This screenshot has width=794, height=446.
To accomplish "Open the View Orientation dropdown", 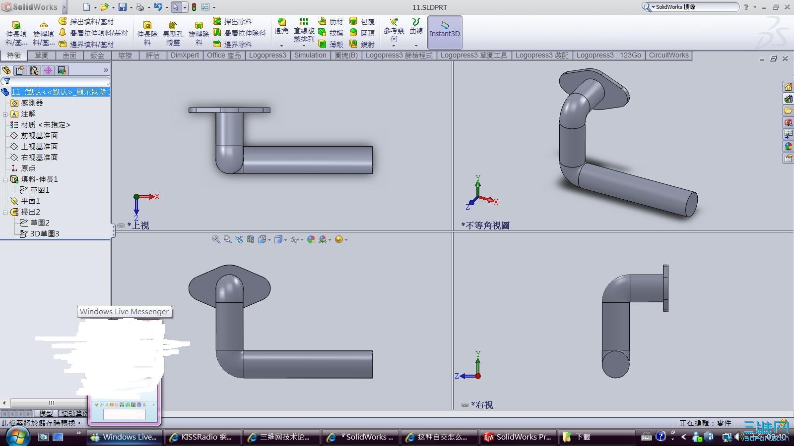I will (264, 239).
